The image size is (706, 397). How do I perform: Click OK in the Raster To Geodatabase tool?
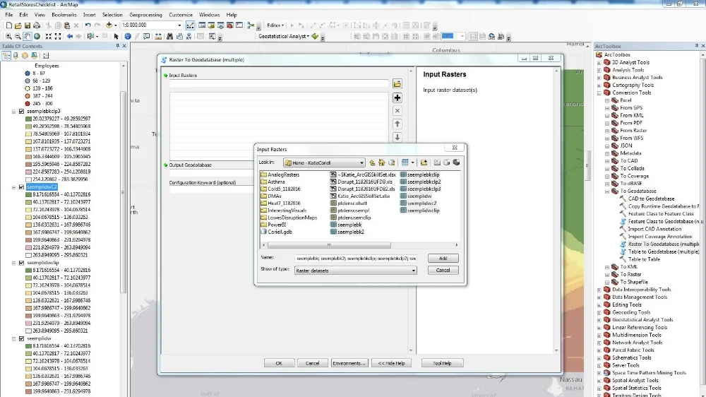click(x=279, y=363)
